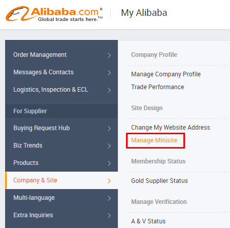This screenshot has width=230, height=228.
Task: Open highlighted Manage Minisite link
Action: tap(154, 140)
